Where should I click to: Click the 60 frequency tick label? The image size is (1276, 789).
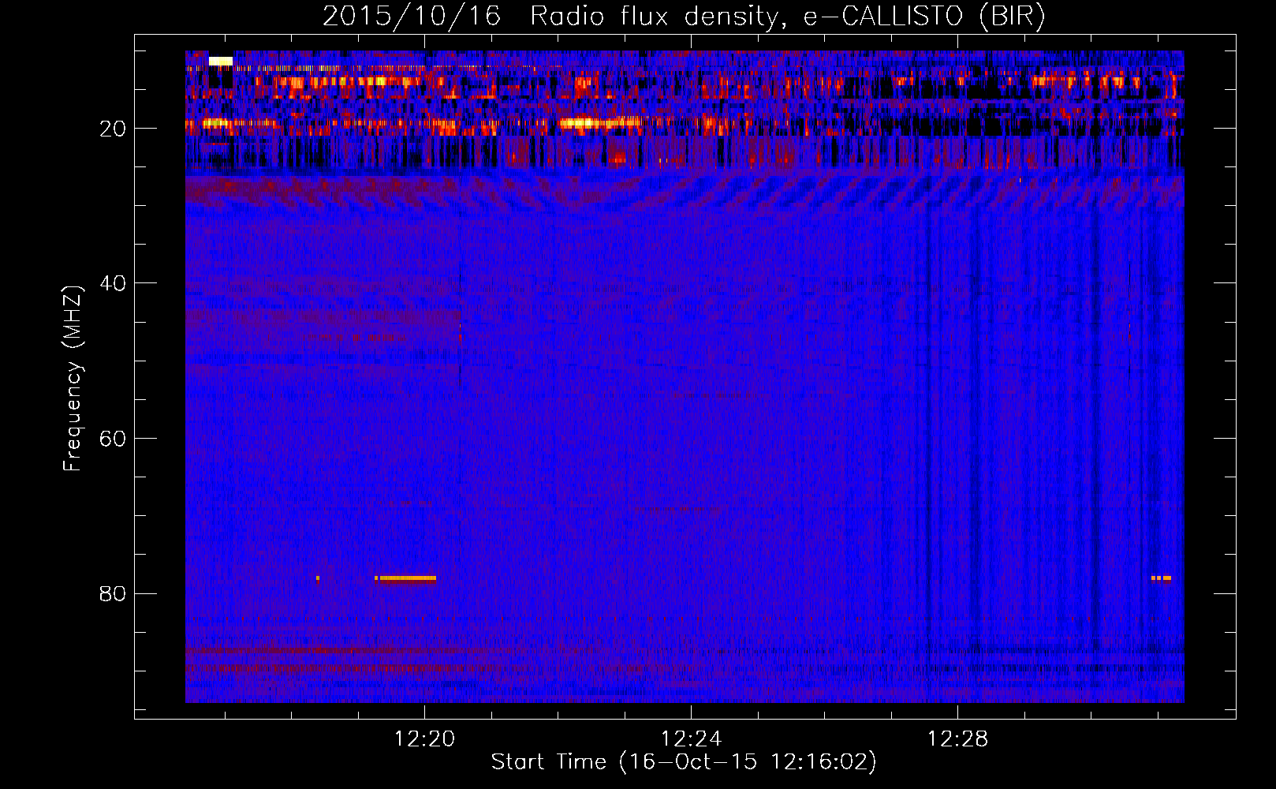(113, 439)
